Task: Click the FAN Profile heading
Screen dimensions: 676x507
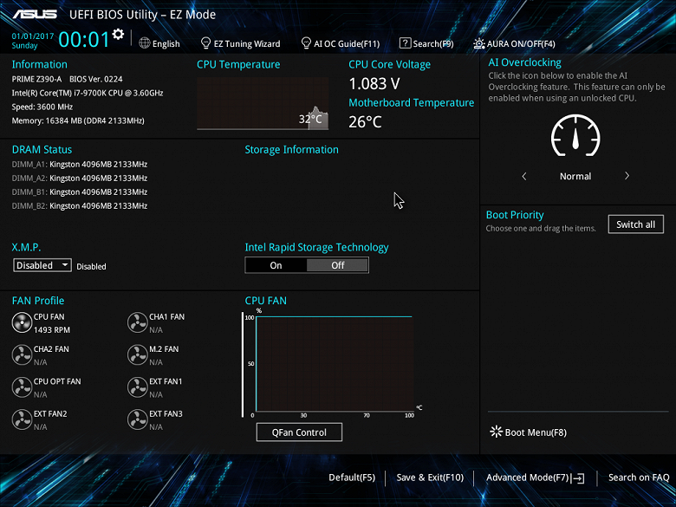Action: pyautogui.click(x=38, y=301)
